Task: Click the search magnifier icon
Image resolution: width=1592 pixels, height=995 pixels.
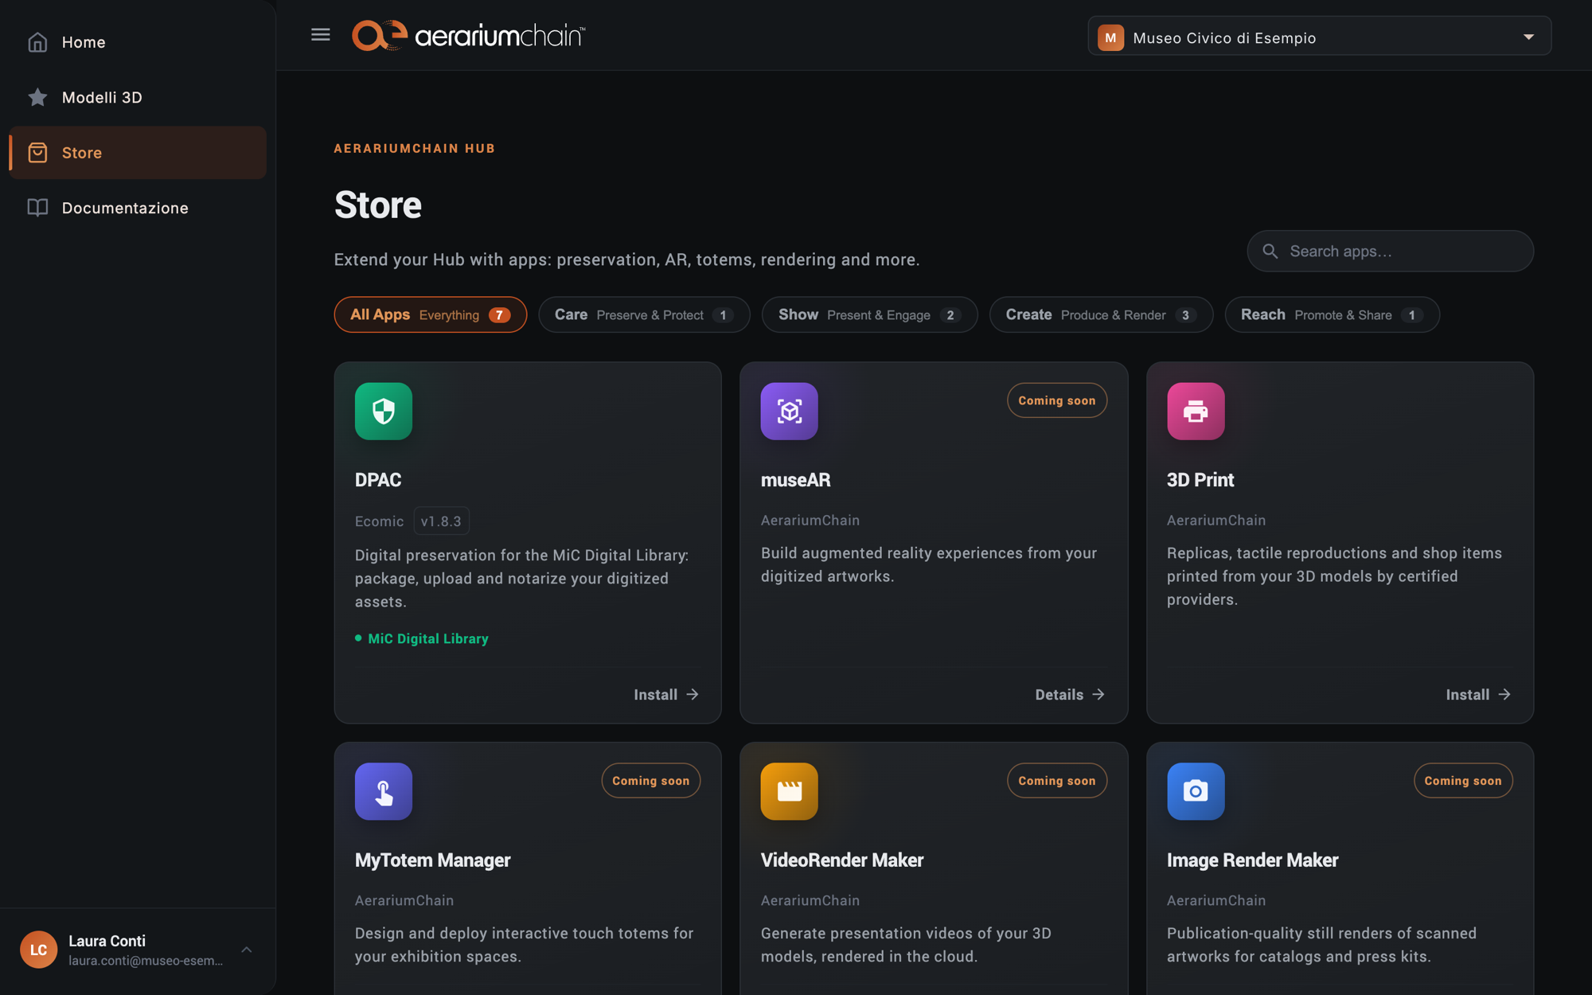Action: click(1270, 252)
